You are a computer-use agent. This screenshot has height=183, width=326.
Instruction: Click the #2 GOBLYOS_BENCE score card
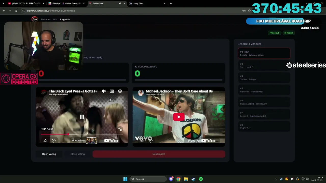pos(179,73)
